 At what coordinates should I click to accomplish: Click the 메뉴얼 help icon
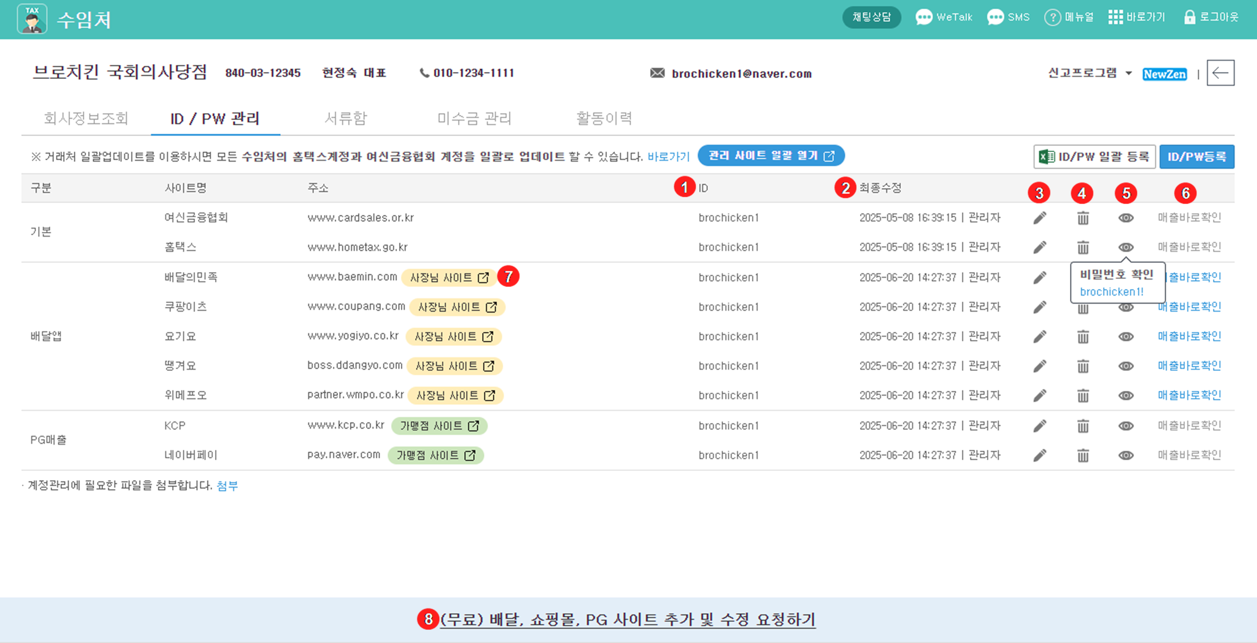pos(1052,17)
